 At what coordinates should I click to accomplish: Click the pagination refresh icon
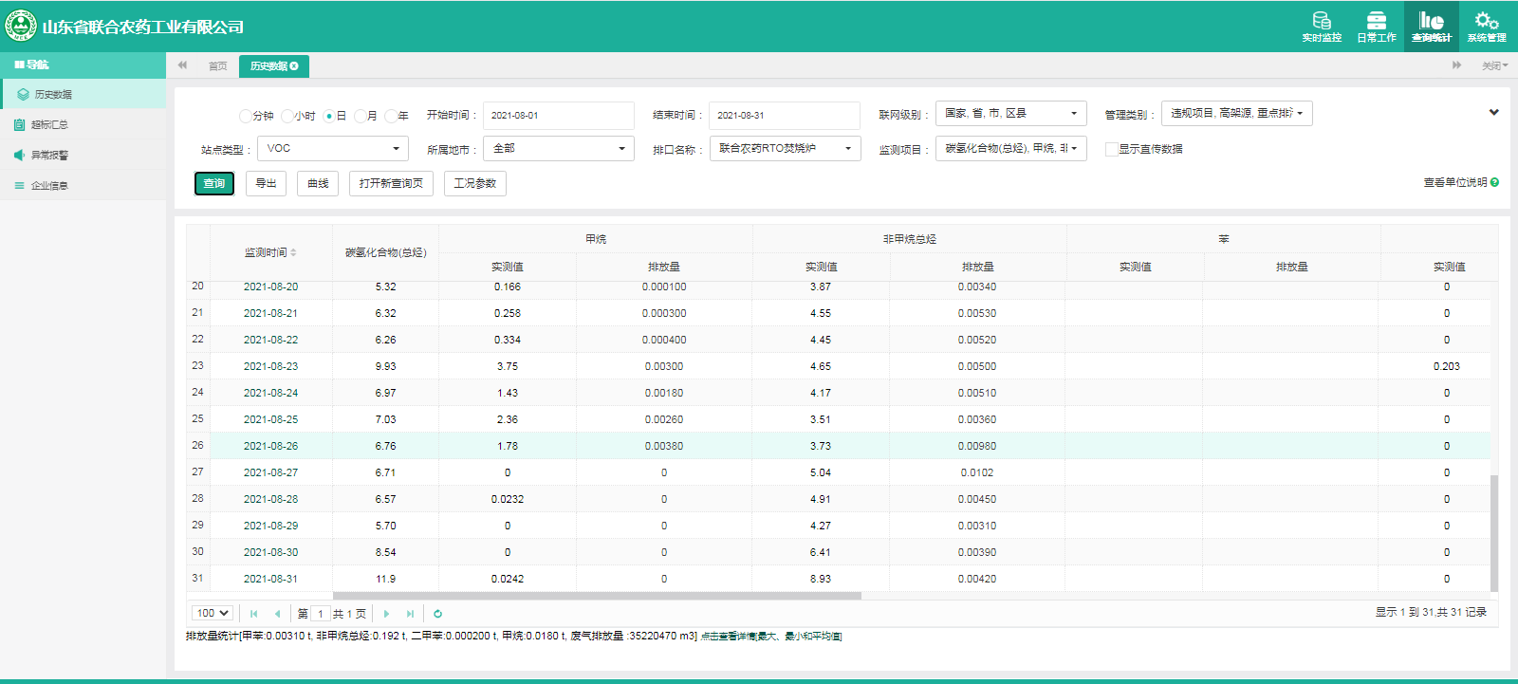(x=437, y=614)
